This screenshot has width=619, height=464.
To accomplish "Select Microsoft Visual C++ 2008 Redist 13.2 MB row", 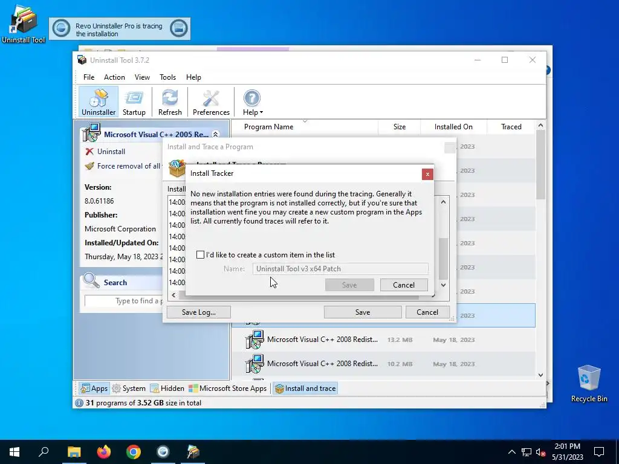I will 383,340.
